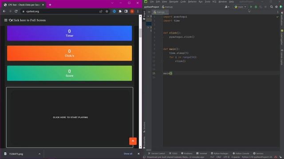Image resolution: width=284 pixels, height=159 pixels.
Task: Open the Edit menu in PyCharm
Action: pos(158,2)
